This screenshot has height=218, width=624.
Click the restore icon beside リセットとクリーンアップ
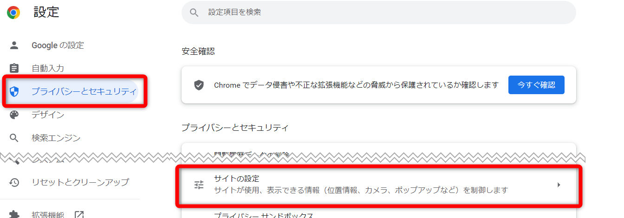[14, 182]
